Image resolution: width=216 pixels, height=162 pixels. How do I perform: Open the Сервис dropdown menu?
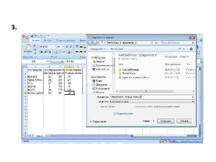[148, 121]
